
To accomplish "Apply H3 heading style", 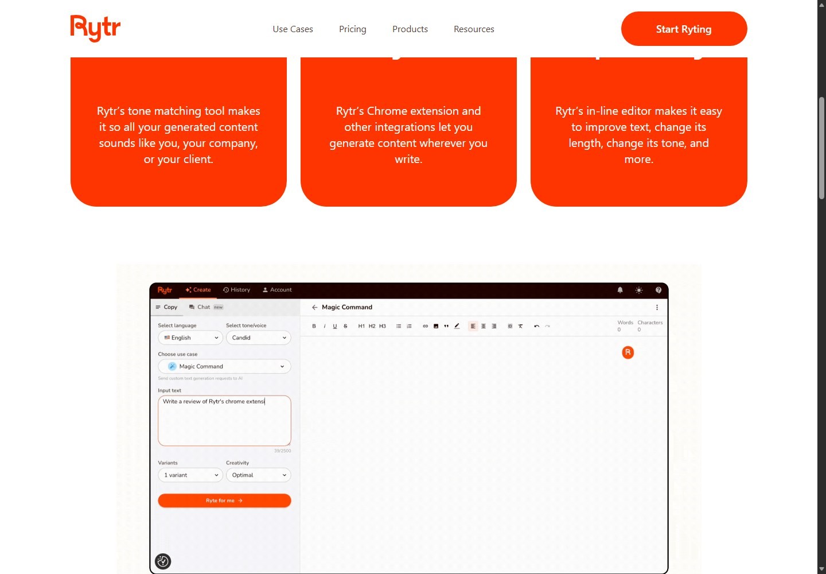I will [383, 326].
